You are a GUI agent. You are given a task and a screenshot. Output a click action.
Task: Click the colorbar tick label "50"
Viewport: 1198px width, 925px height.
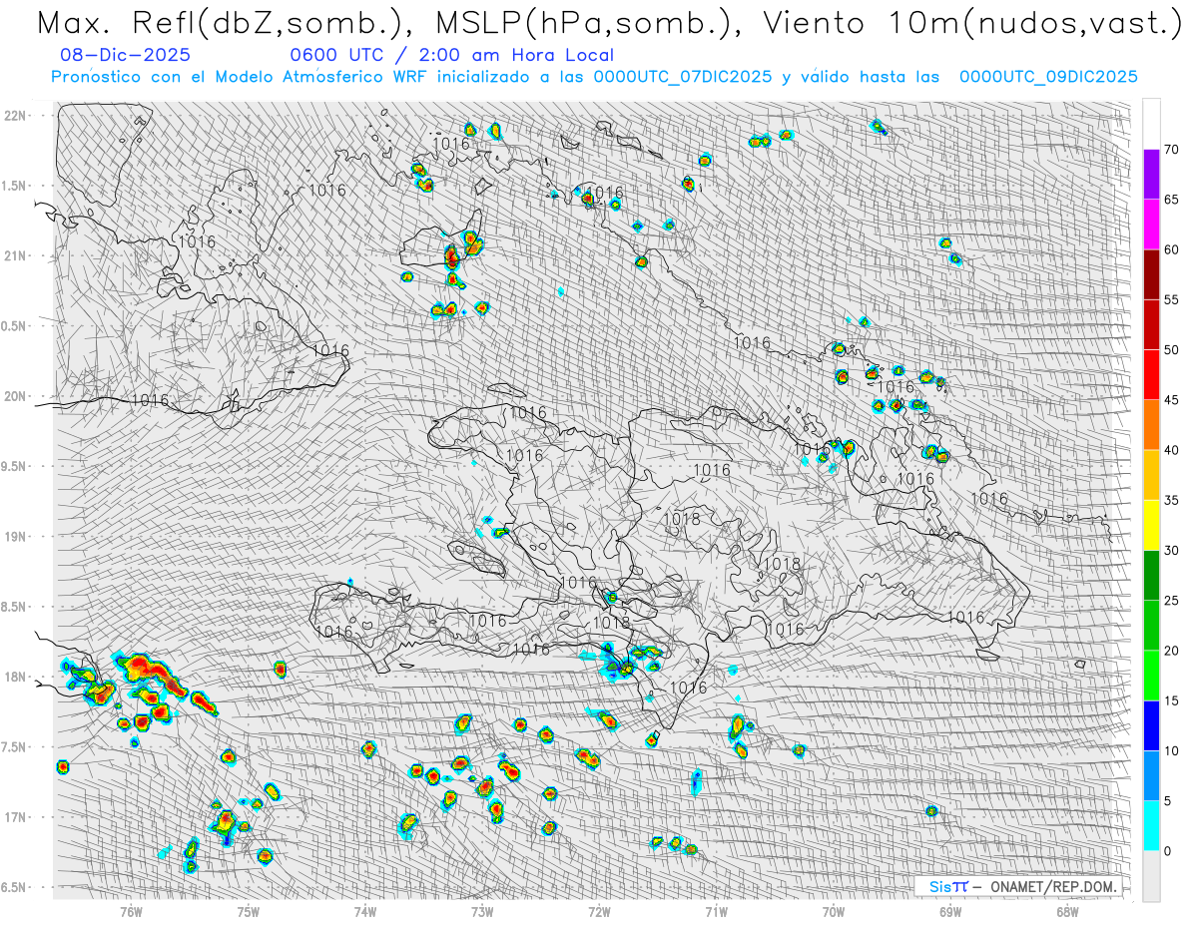coord(1171,349)
